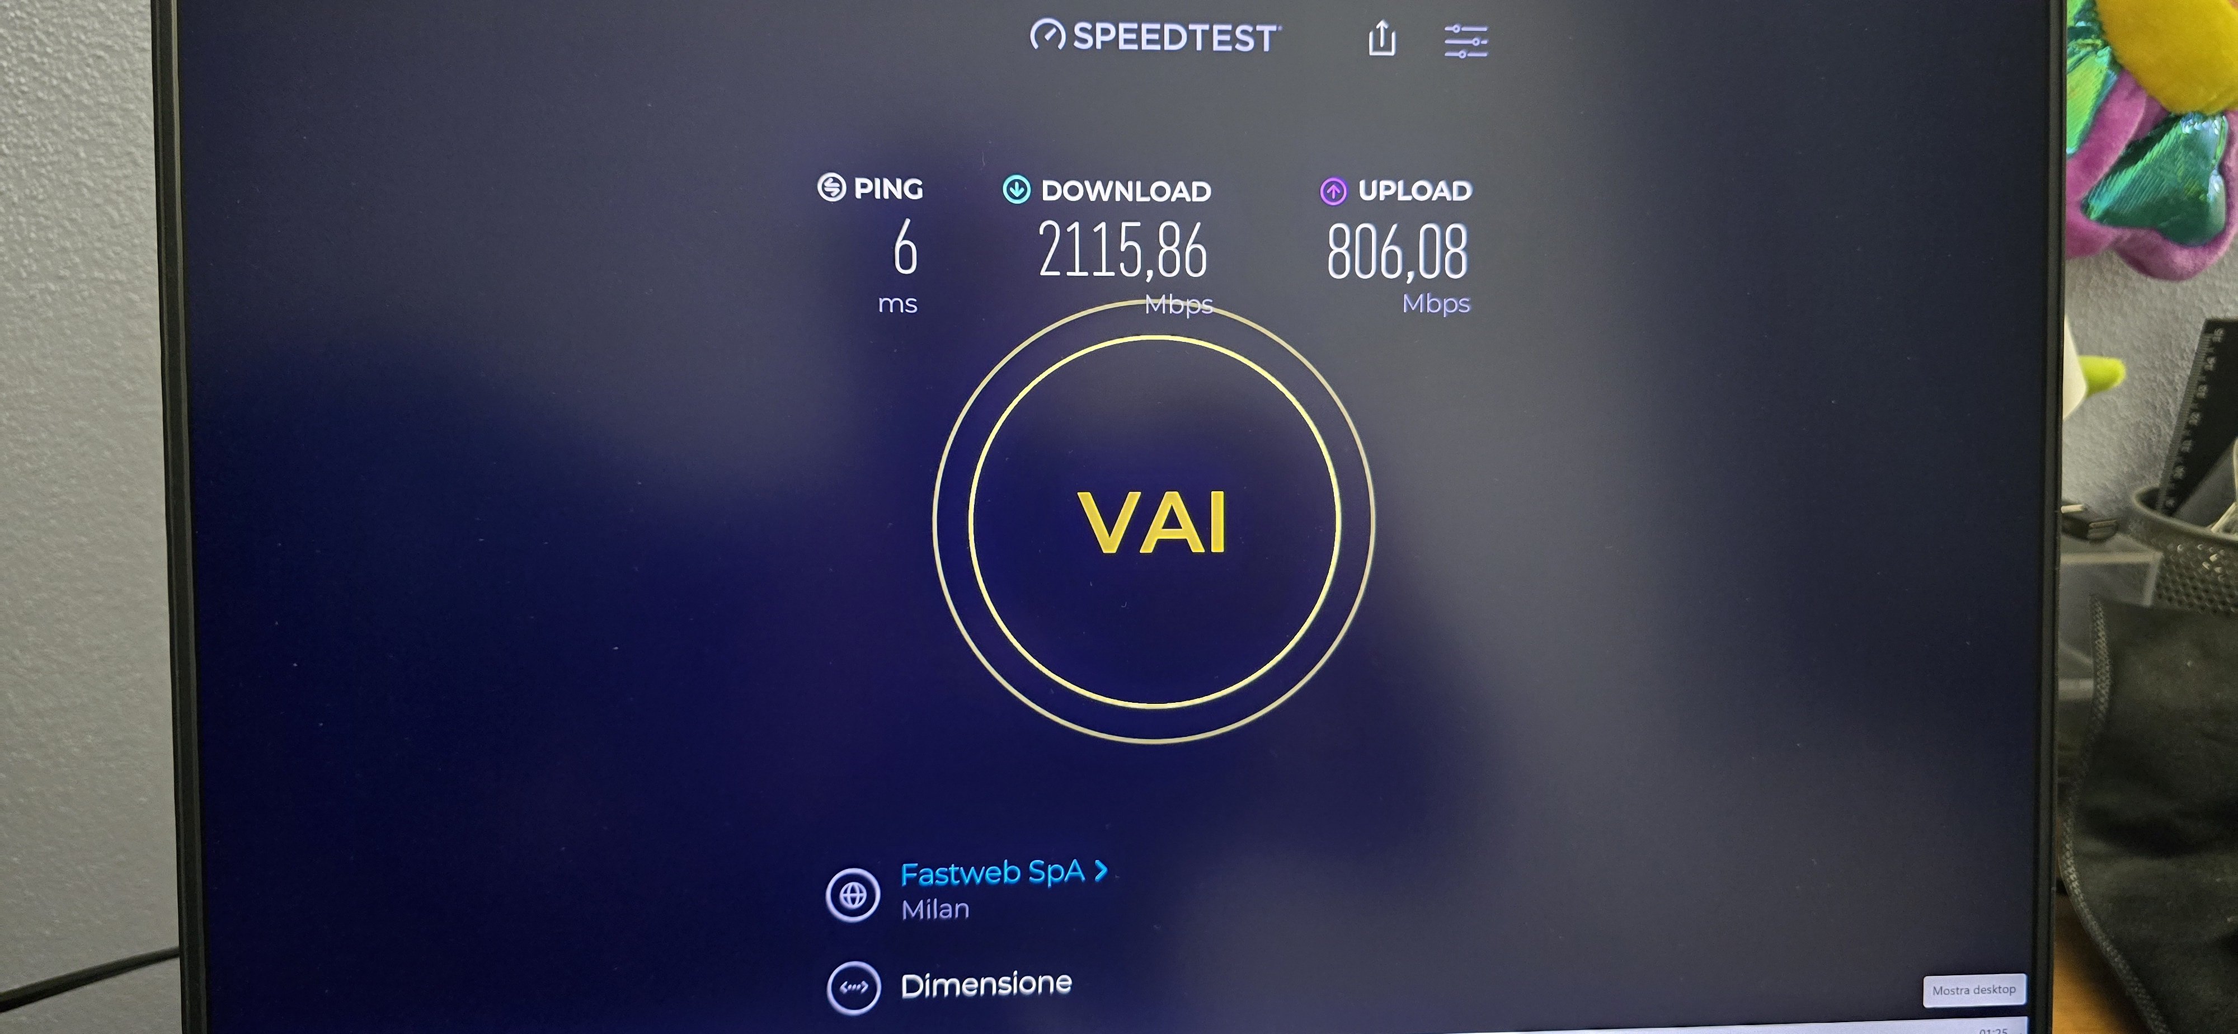Click the SPEEDTEST title text
Viewport: 2238px width, 1034px height.
point(1174,37)
